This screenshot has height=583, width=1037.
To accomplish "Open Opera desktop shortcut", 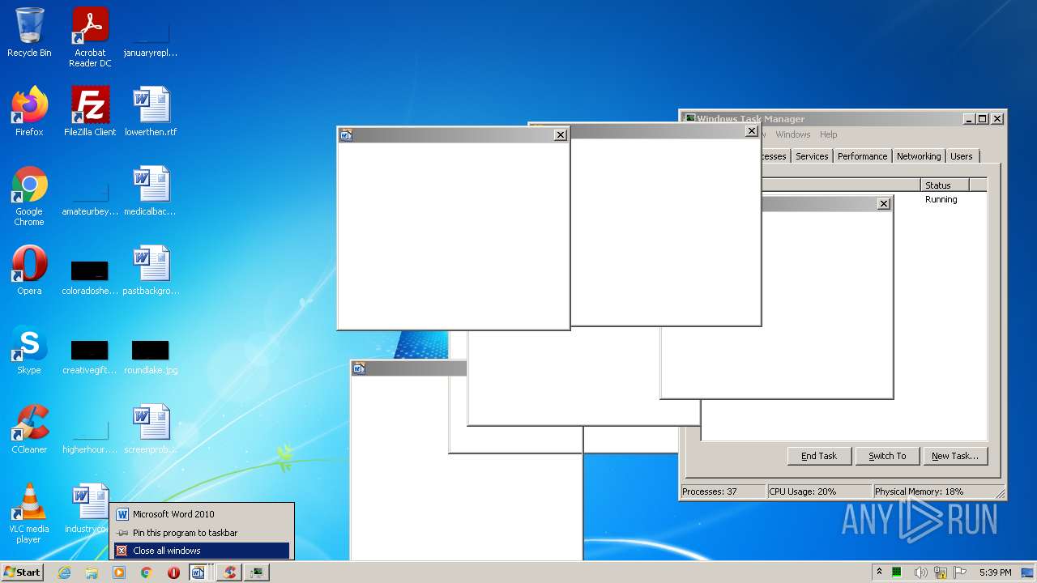I will pos(29,270).
